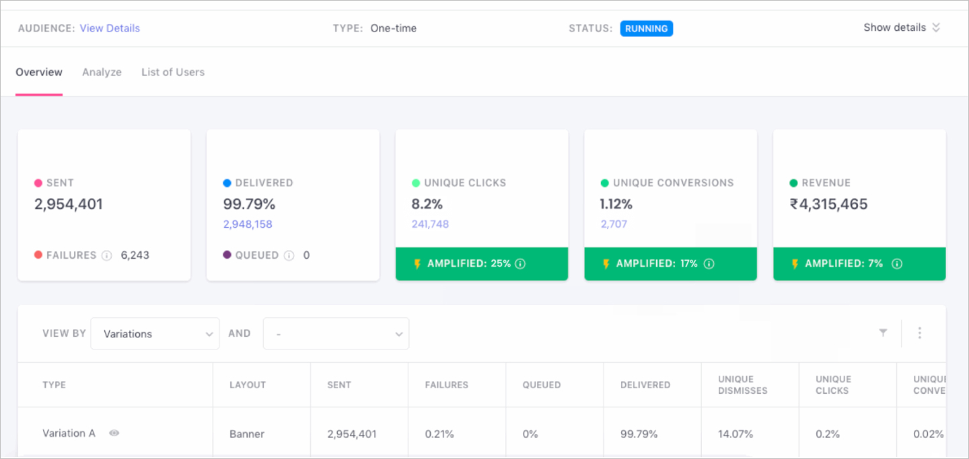Click the info icon beside Queued
This screenshot has height=459, width=969.
(289, 255)
